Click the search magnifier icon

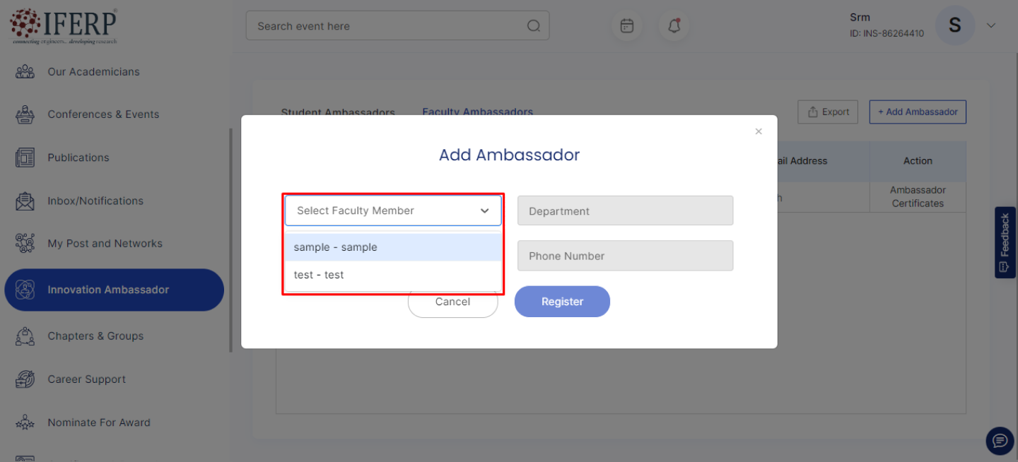click(534, 26)
